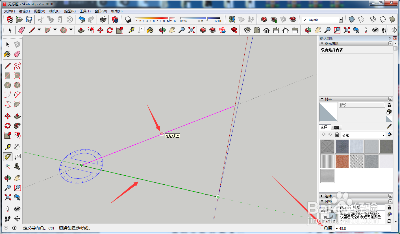400x234 pixels.
Task: Close the 材料 panel section
Action: pos(390,99)
